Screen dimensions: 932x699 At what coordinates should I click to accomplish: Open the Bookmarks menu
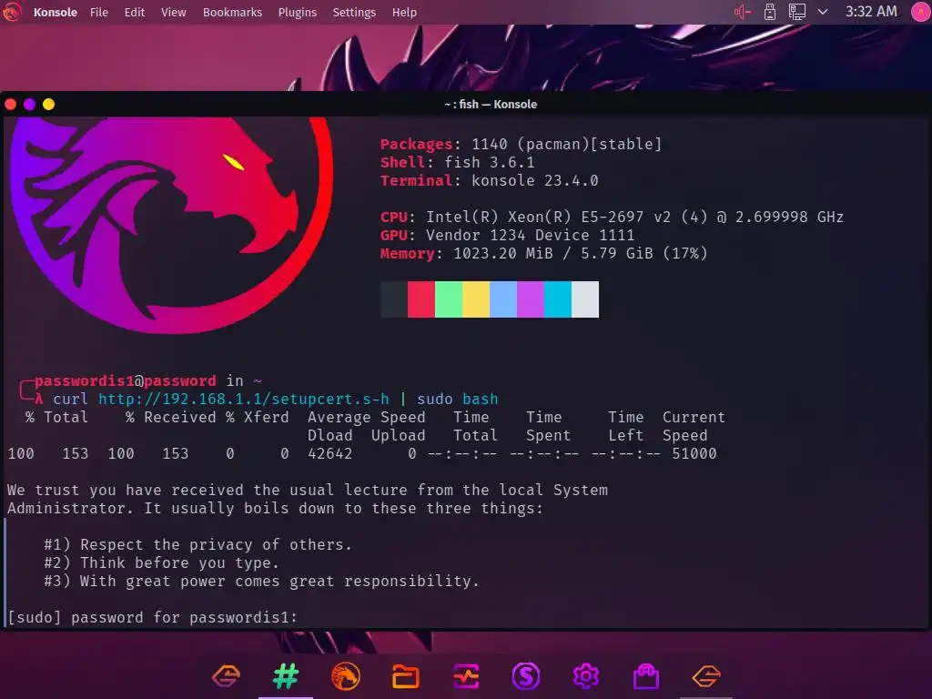(x=232, y=13)
